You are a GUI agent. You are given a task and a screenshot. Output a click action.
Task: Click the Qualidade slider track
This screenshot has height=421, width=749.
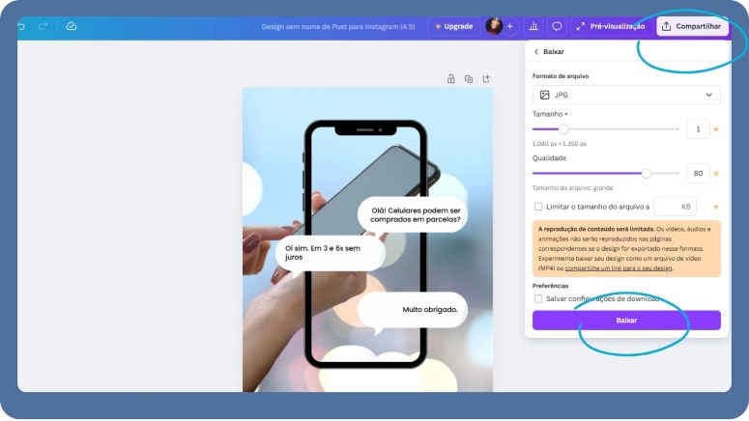[x=590, y=173]
